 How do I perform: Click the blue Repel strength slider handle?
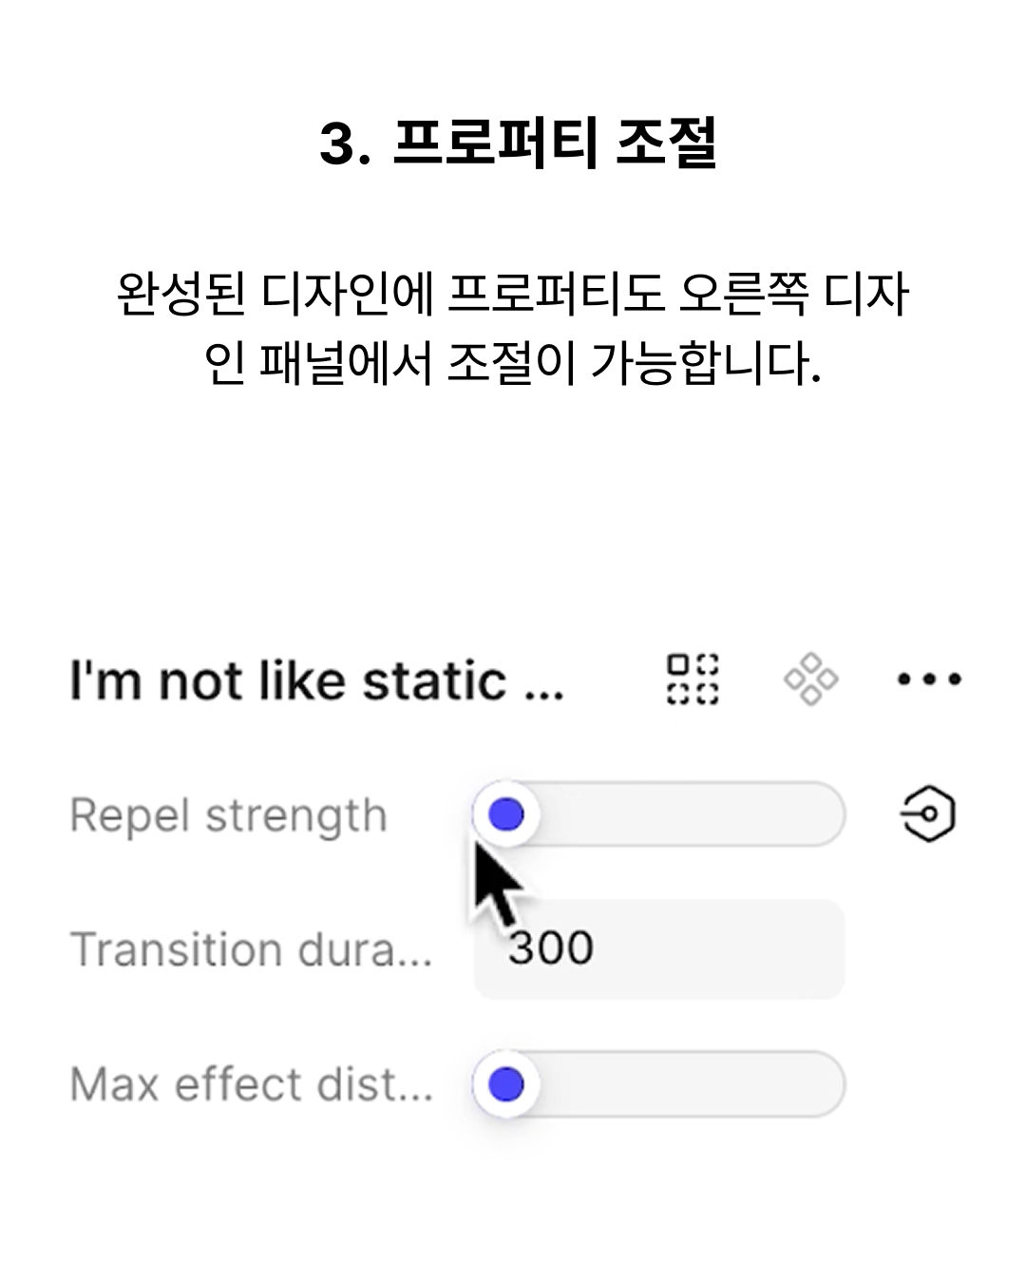tap(506, 814)
